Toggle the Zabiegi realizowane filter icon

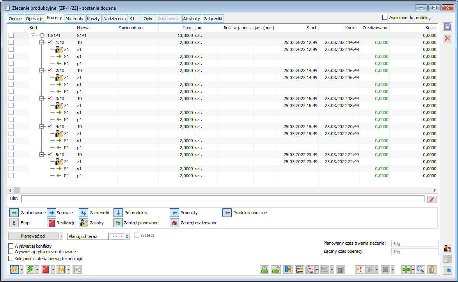pos(174,223)
